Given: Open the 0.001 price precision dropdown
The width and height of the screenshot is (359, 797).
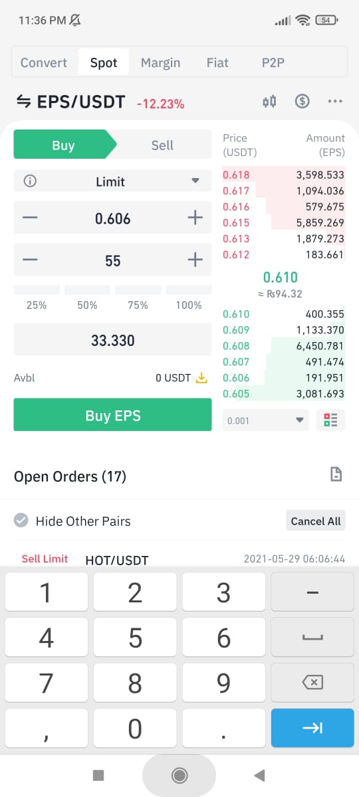Looking at the screenshot, I should tap(266, 420).
